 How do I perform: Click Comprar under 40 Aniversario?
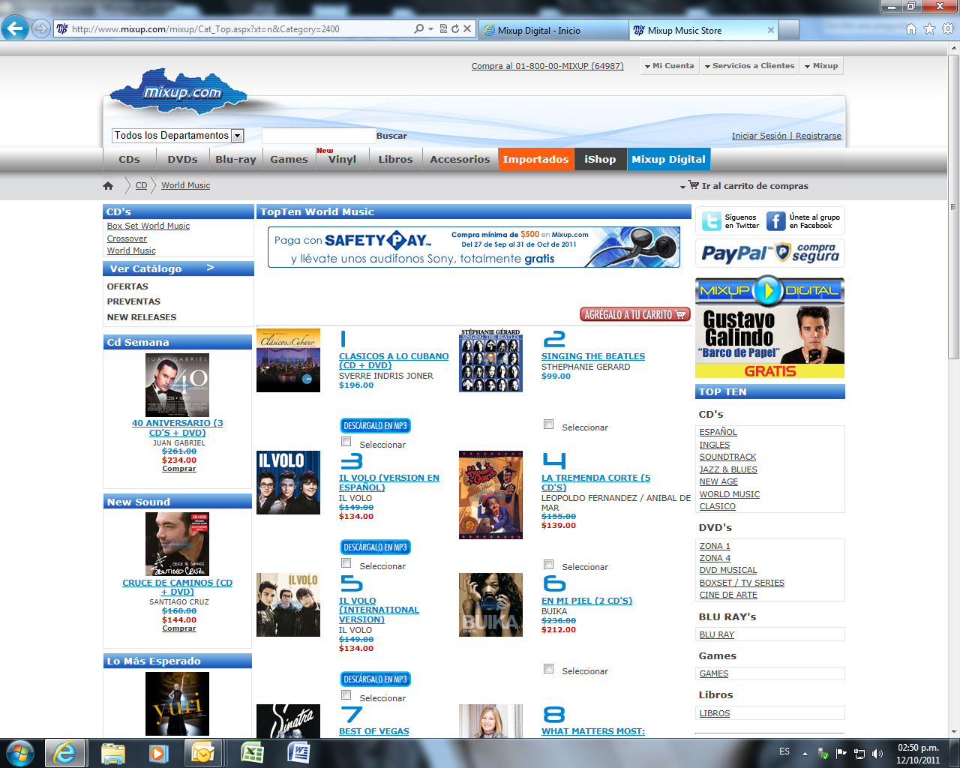click(179, 469)
